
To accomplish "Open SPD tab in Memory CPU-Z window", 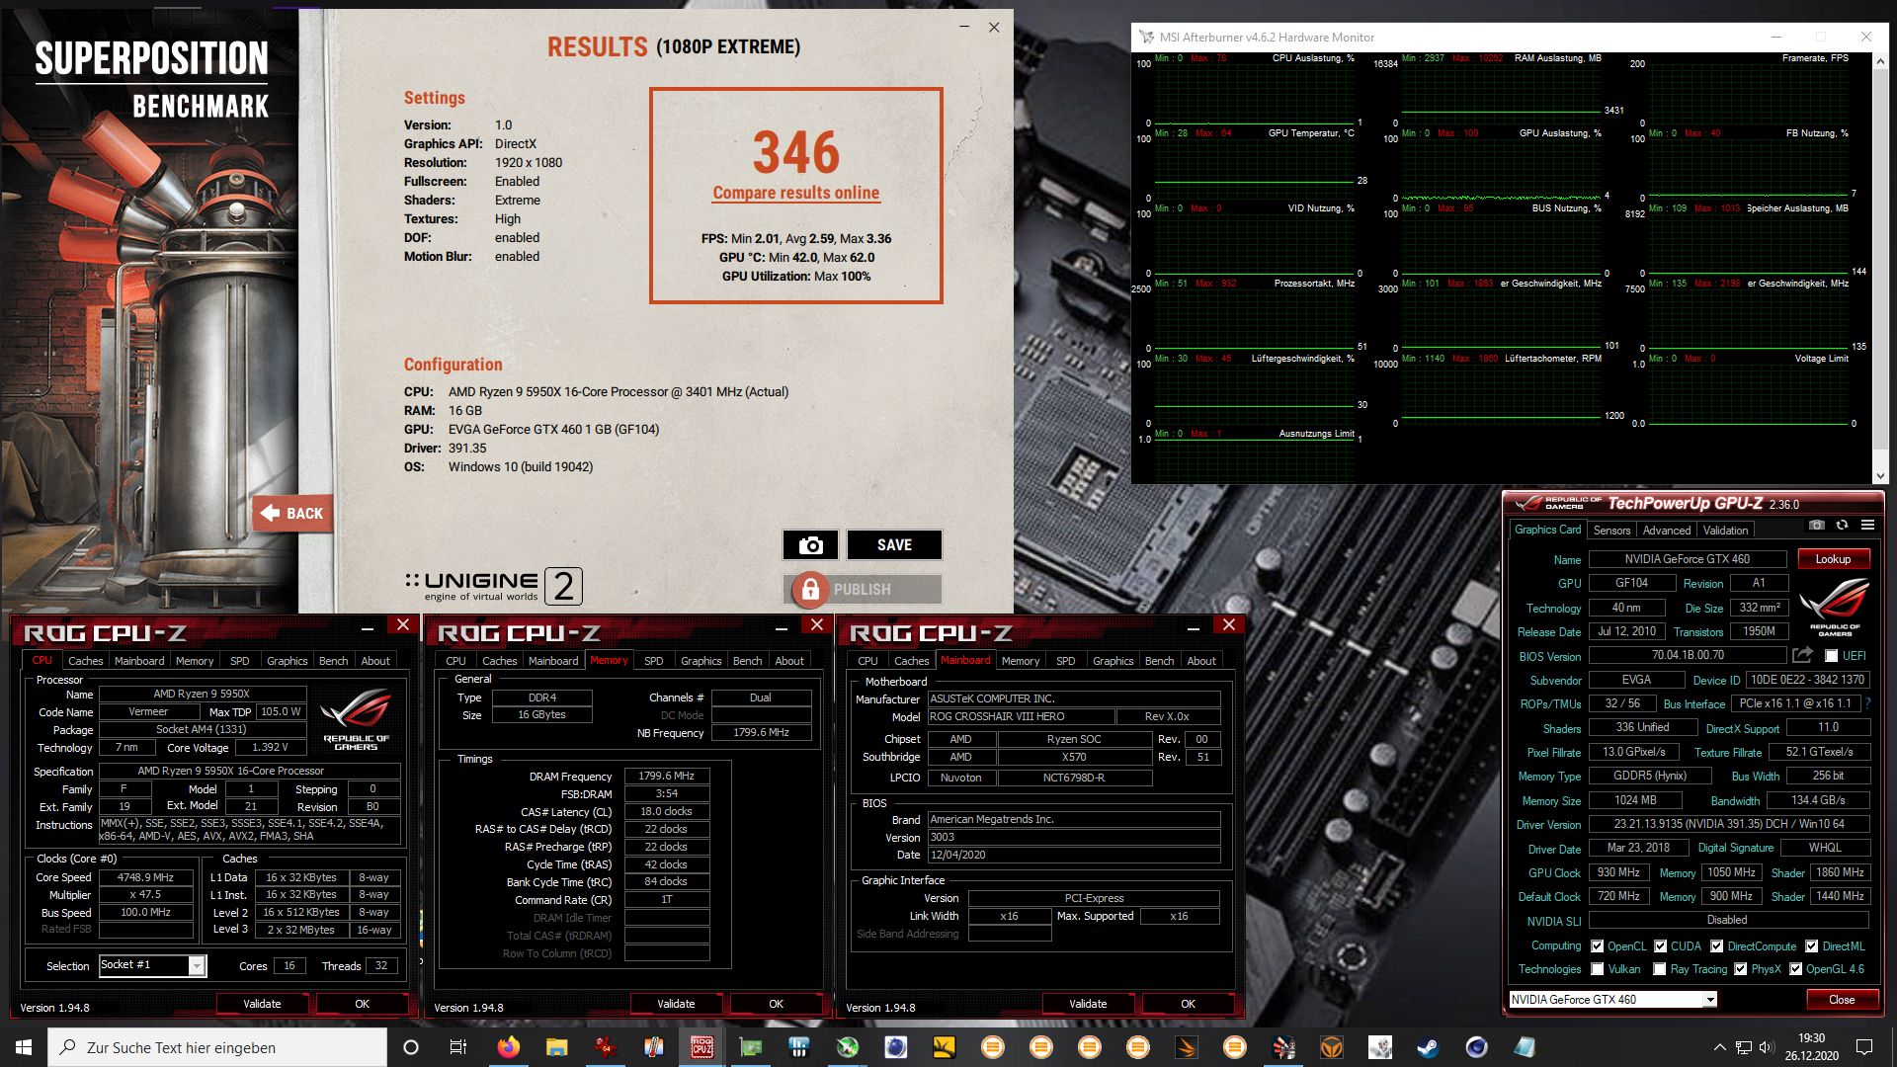I will point(653,661).
